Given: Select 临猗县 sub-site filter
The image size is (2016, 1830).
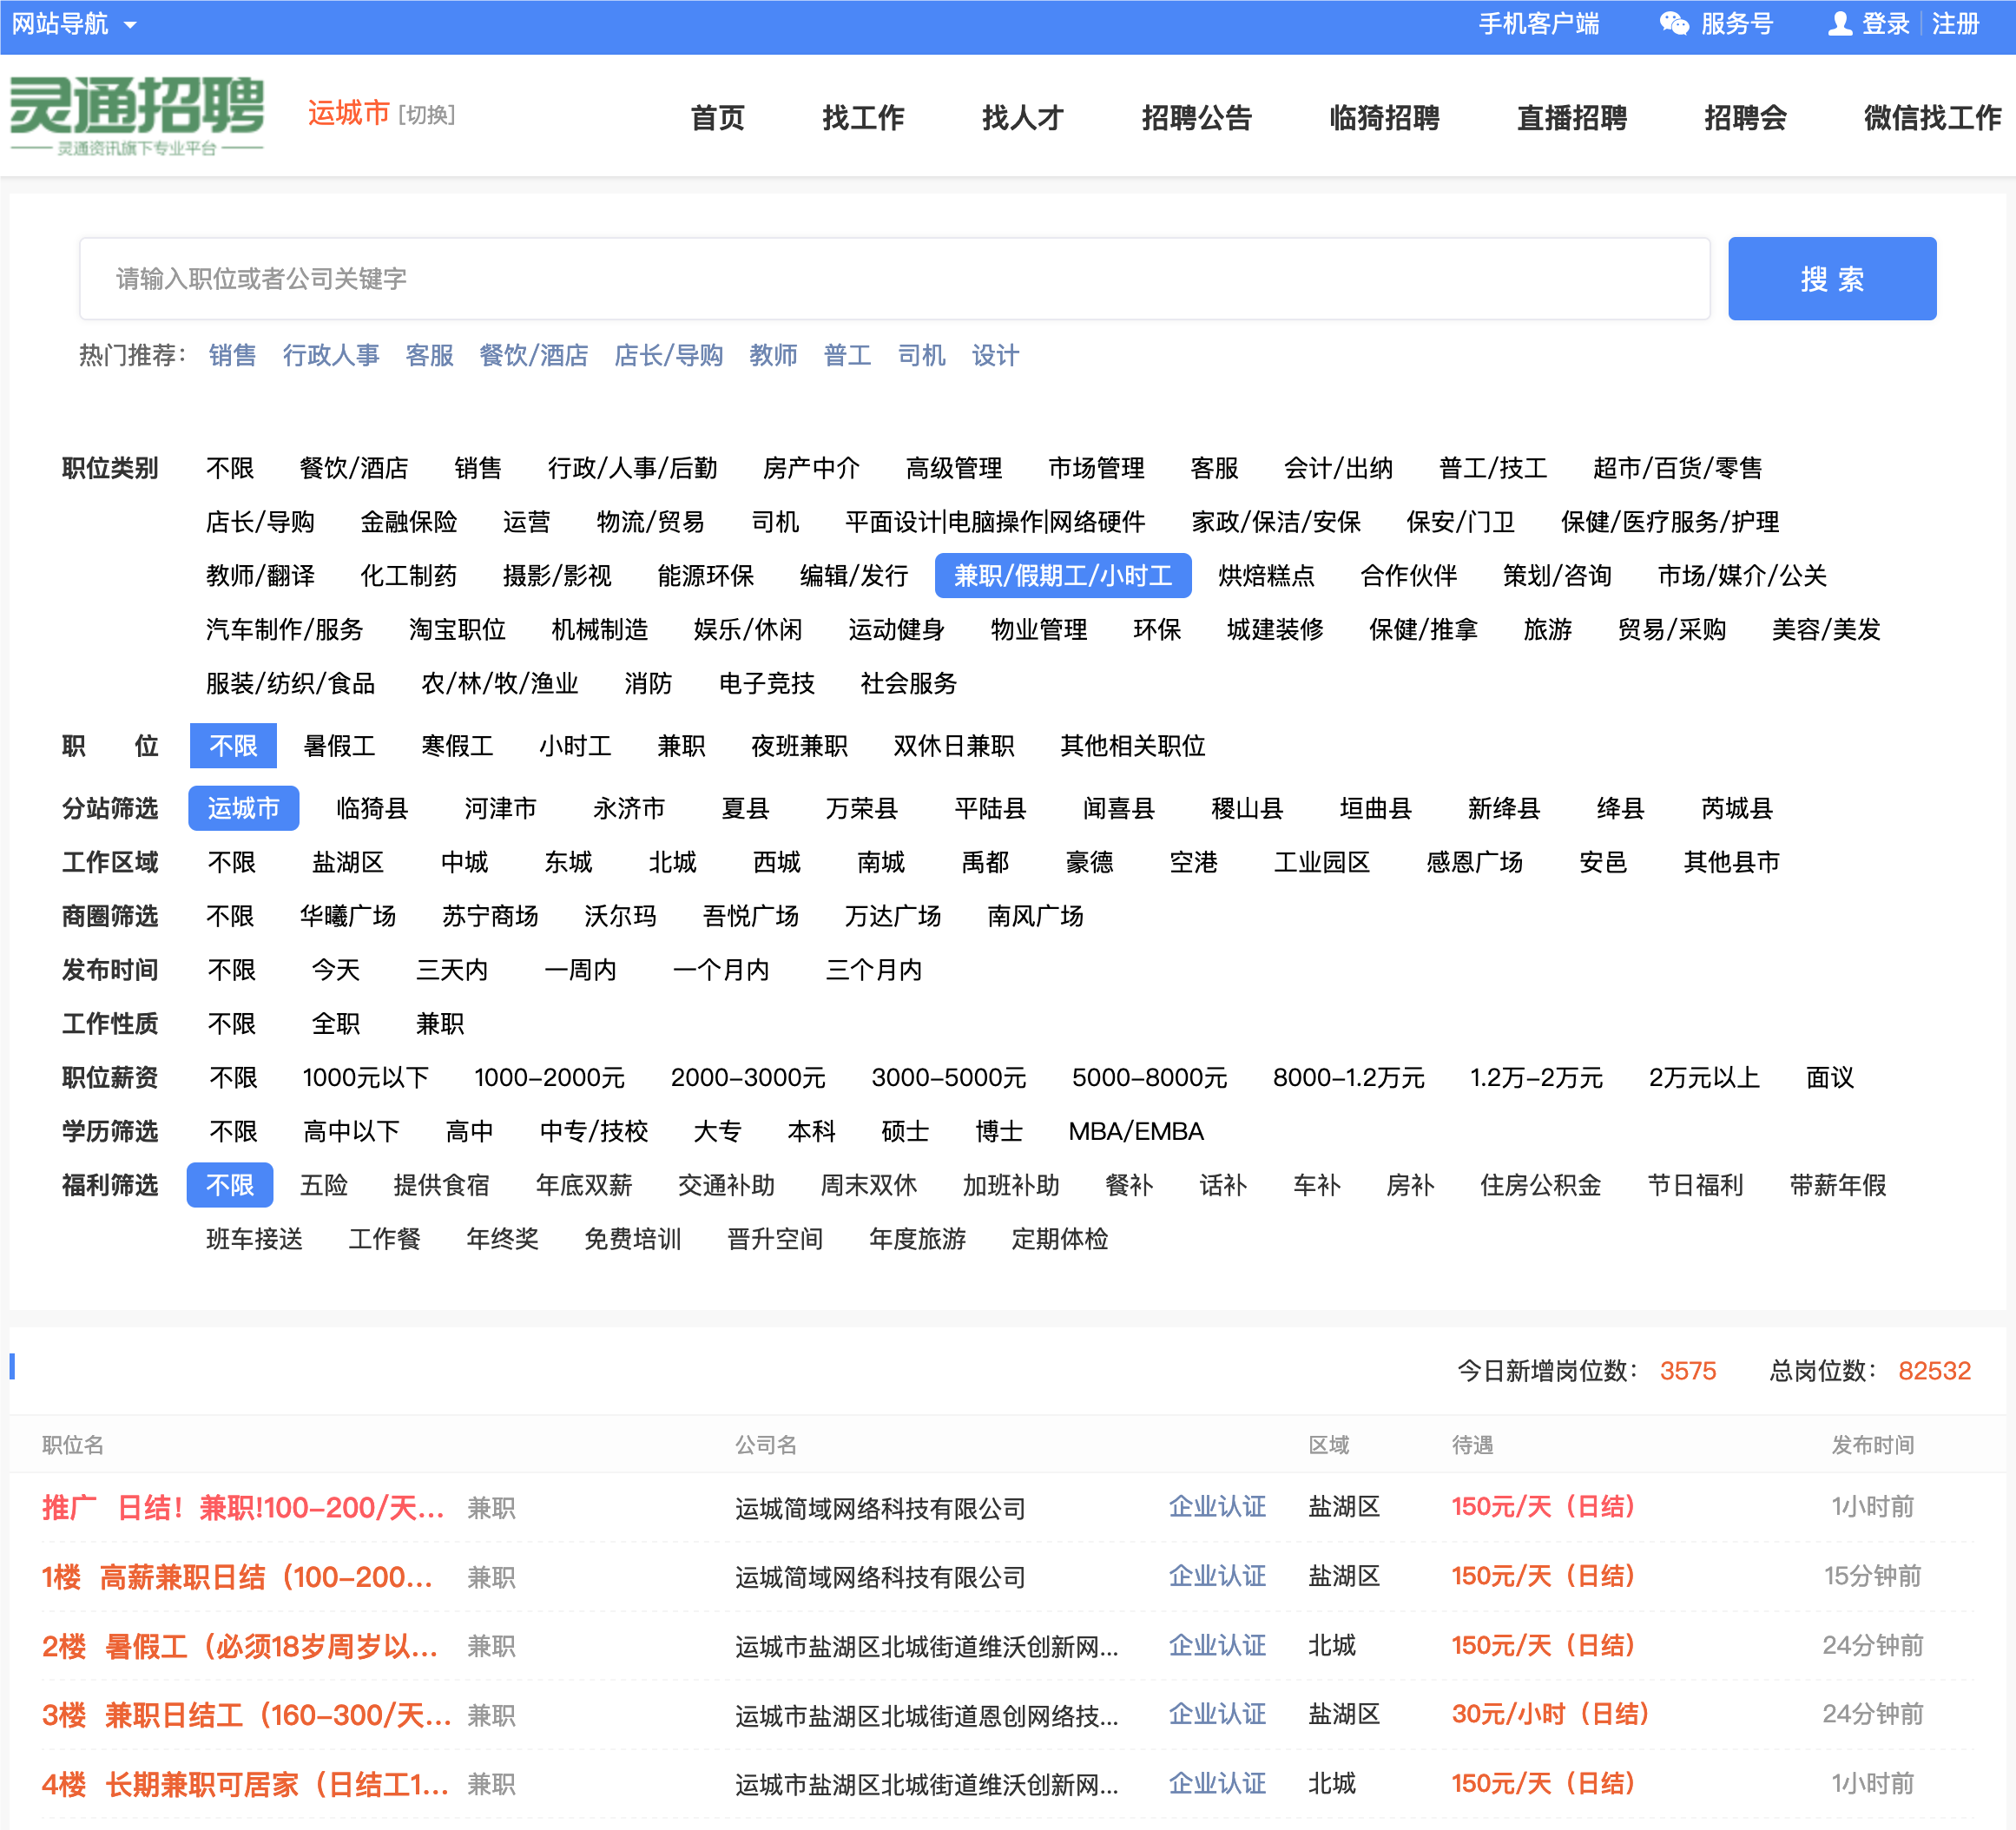Looking at the screenshot, I should pyautogui.click(x=372, y=808).
